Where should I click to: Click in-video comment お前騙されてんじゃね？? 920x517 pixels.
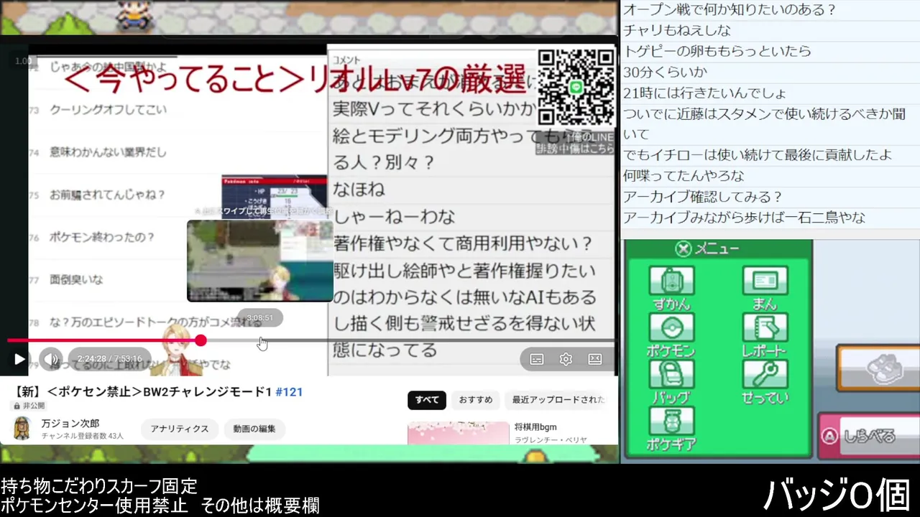click(x=108, y=195)
